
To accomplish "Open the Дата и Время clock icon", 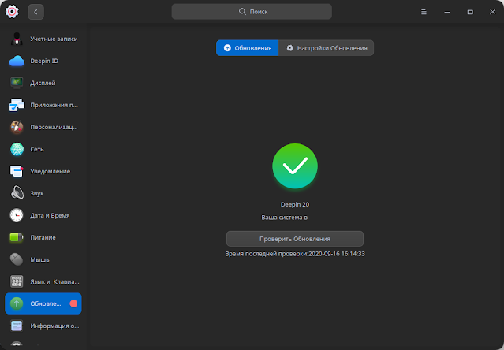I will coord(17,215).
